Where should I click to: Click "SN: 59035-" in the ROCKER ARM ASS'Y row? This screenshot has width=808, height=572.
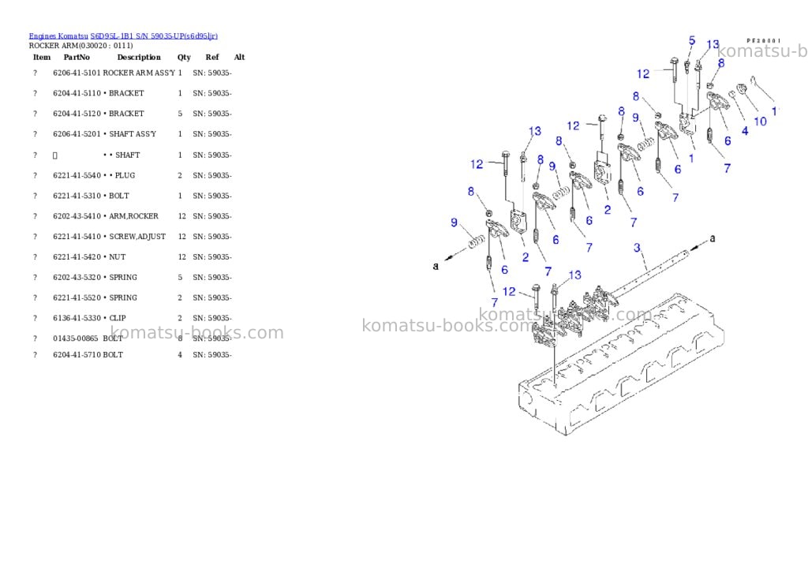click(212, 73)
